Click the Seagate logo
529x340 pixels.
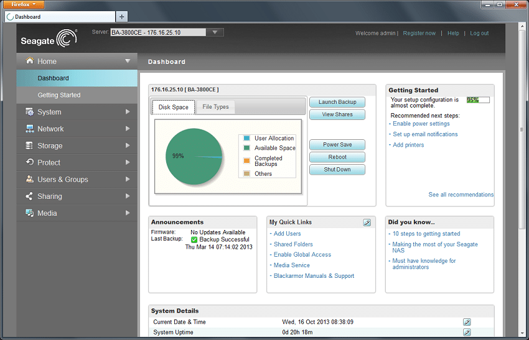coord(49,38)
